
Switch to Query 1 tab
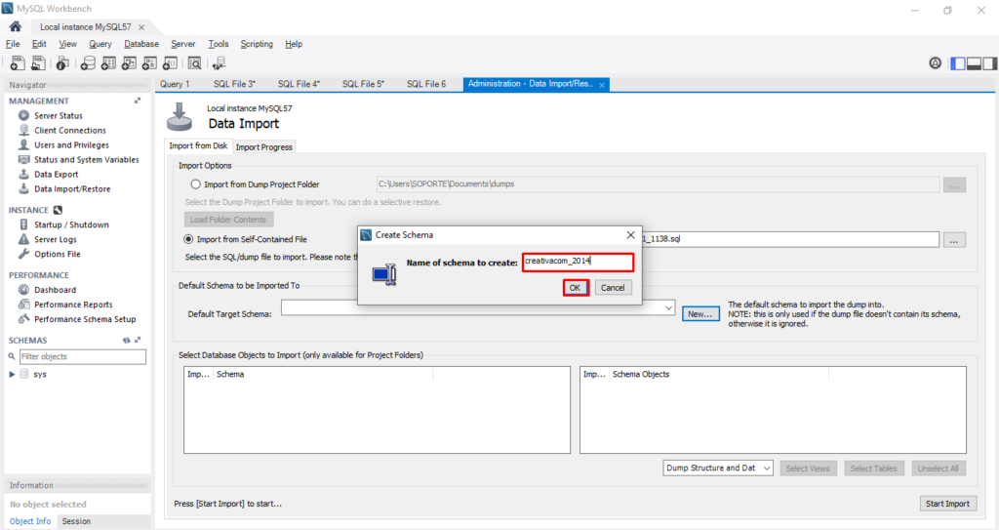175,84
